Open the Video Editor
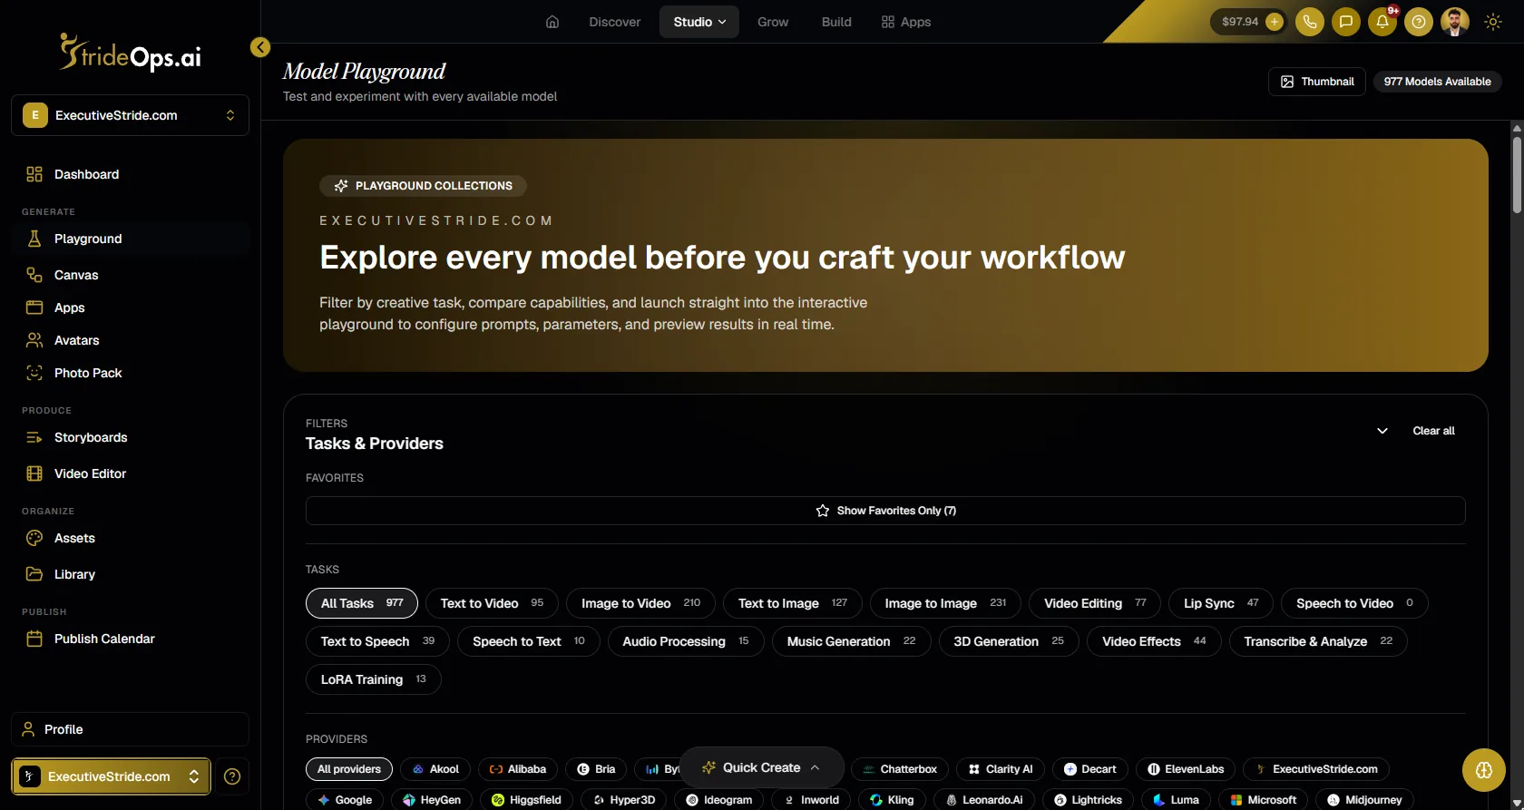The width and height of the screenshot is (1524, 810). coord(130,473)
